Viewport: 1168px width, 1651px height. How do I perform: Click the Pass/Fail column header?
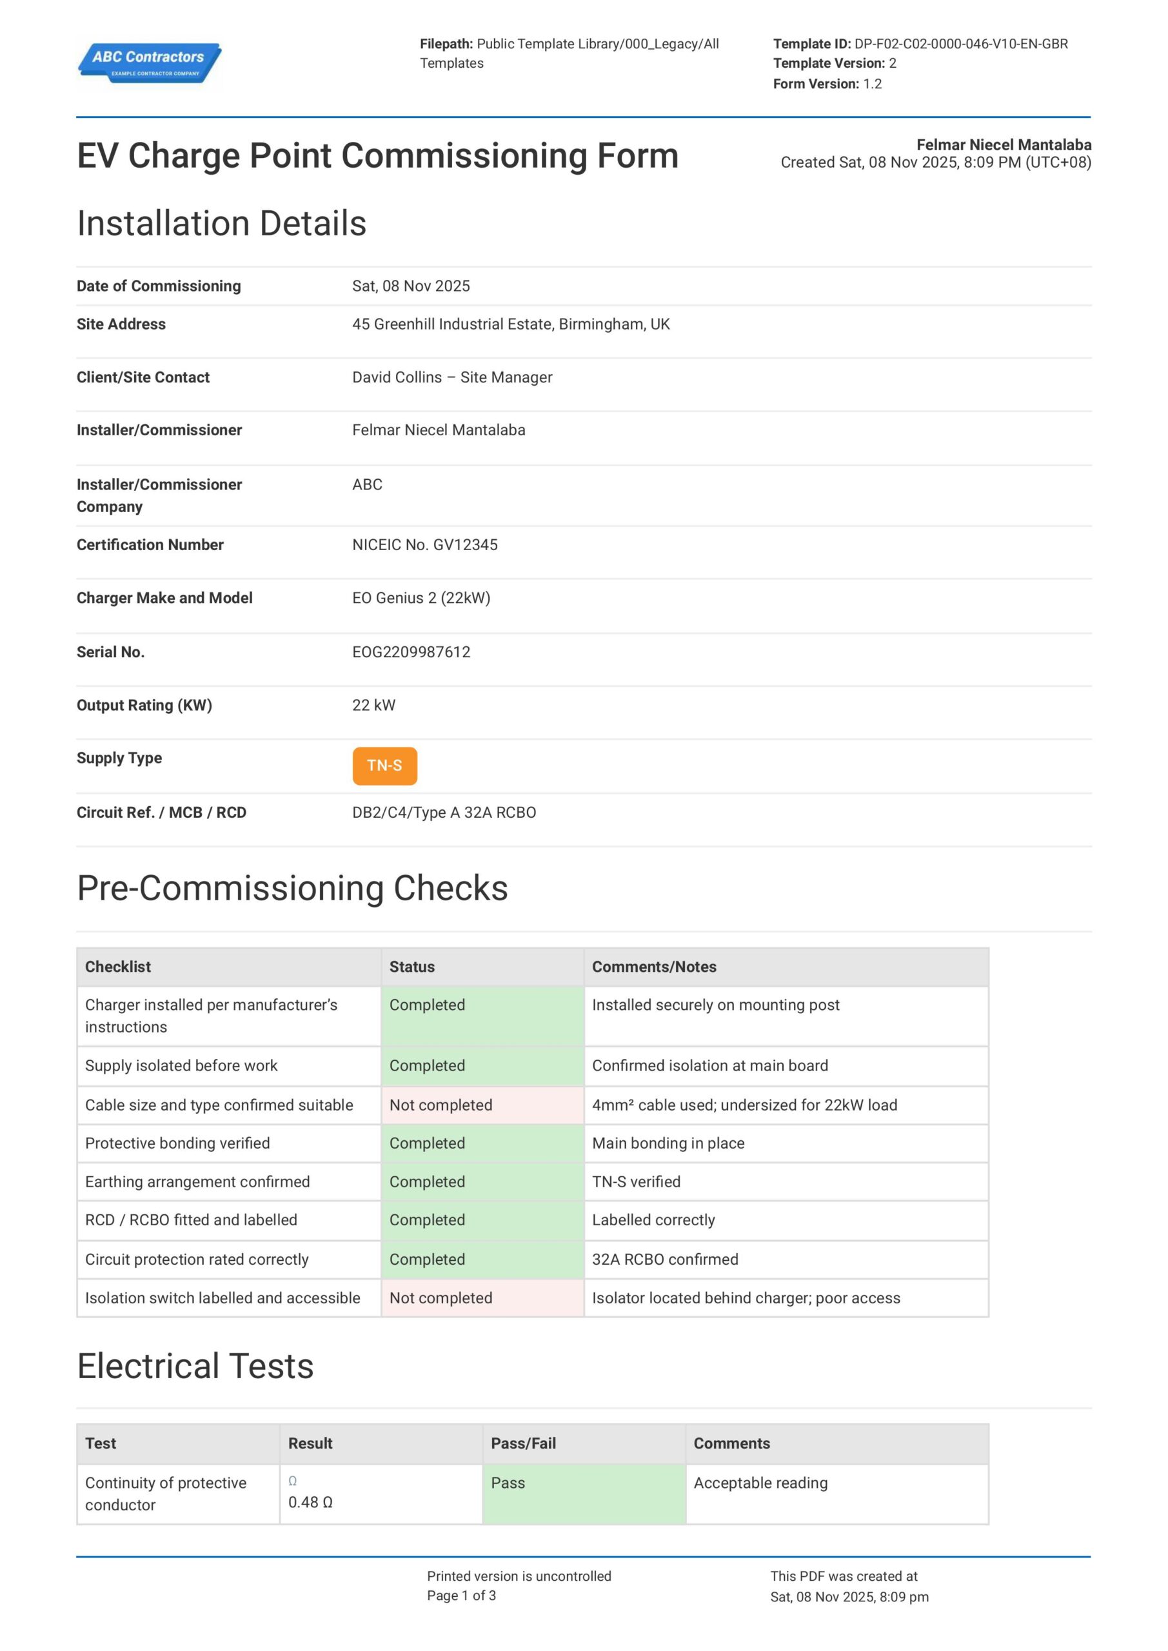(523, 1443)
